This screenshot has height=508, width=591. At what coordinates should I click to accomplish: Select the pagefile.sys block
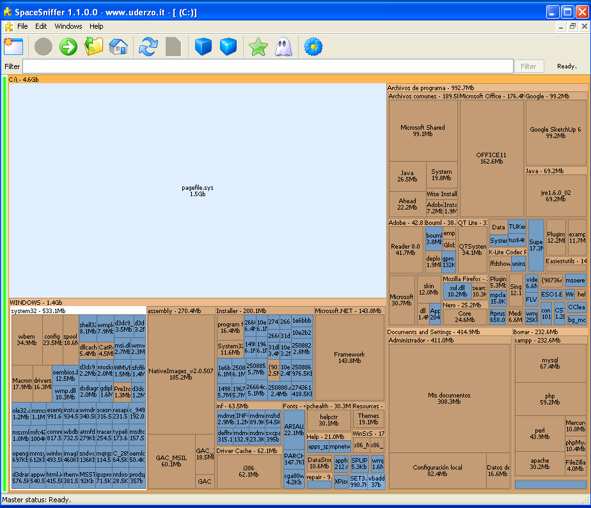click(x=198, y=190)
